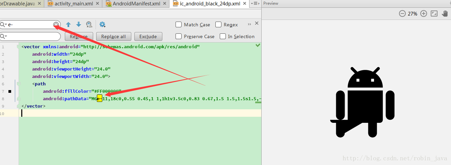Go to next occurrence arrow
The width and height of the screenshot is (451, 165).
click(x=79, y=24)
